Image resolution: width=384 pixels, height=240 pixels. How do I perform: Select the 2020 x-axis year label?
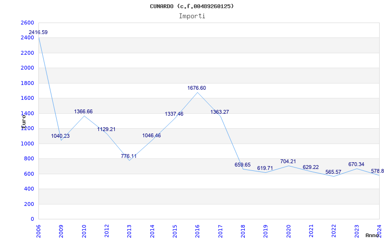coord(288,231)
